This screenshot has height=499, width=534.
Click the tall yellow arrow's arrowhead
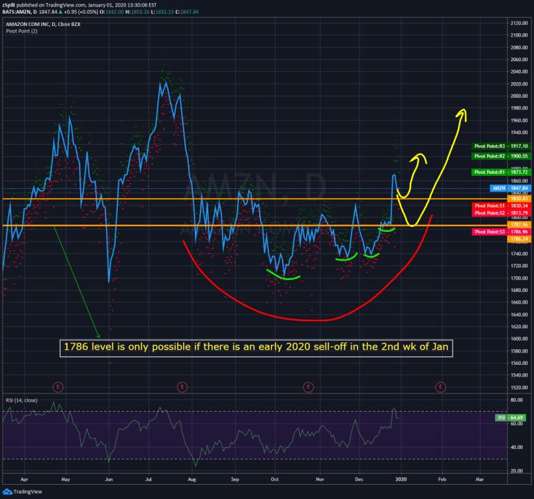pos(463,113)
